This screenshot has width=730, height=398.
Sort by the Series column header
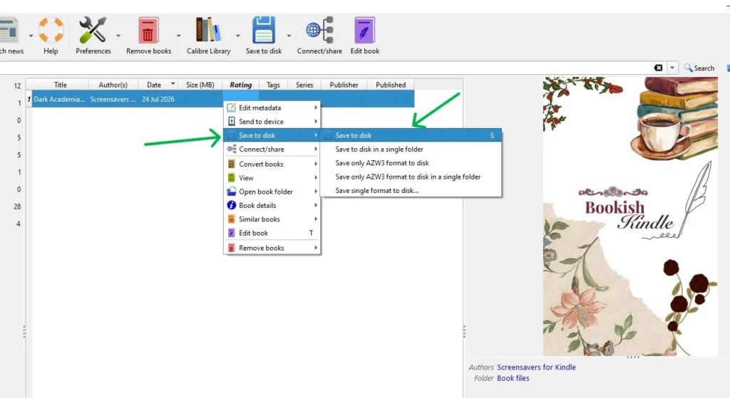[304, 85]
